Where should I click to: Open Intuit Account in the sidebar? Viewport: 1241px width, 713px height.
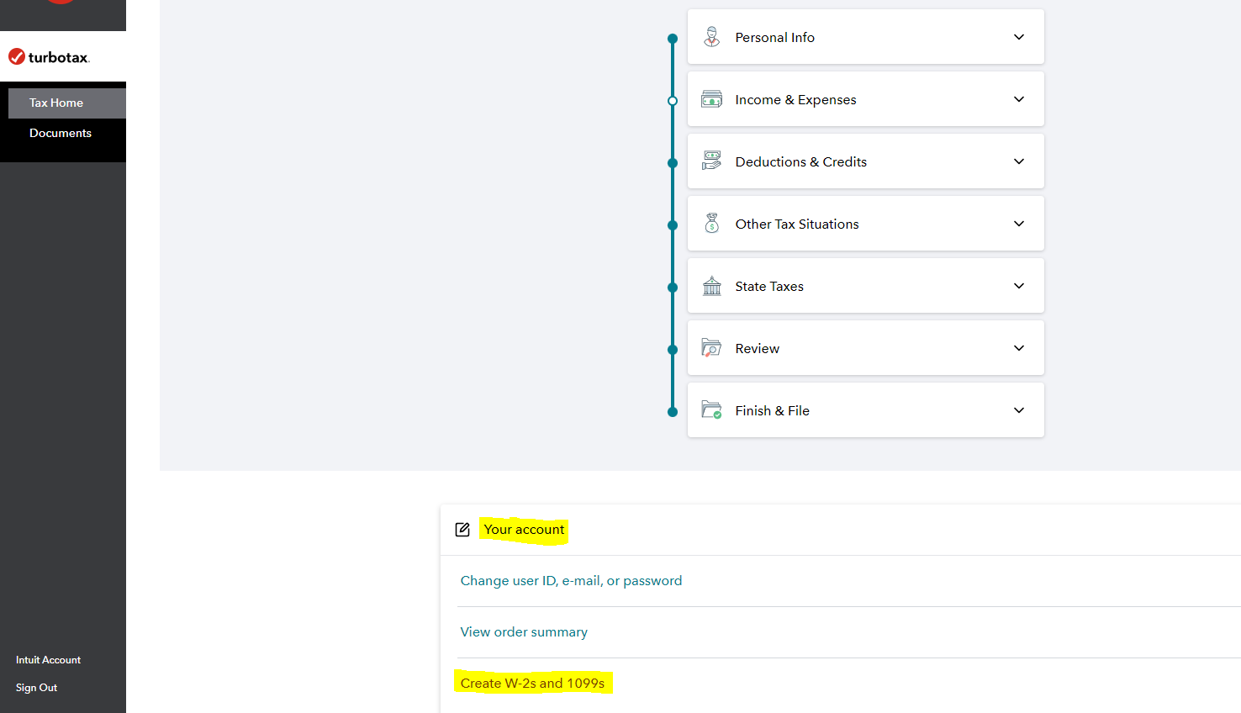[x=48, y=660]
